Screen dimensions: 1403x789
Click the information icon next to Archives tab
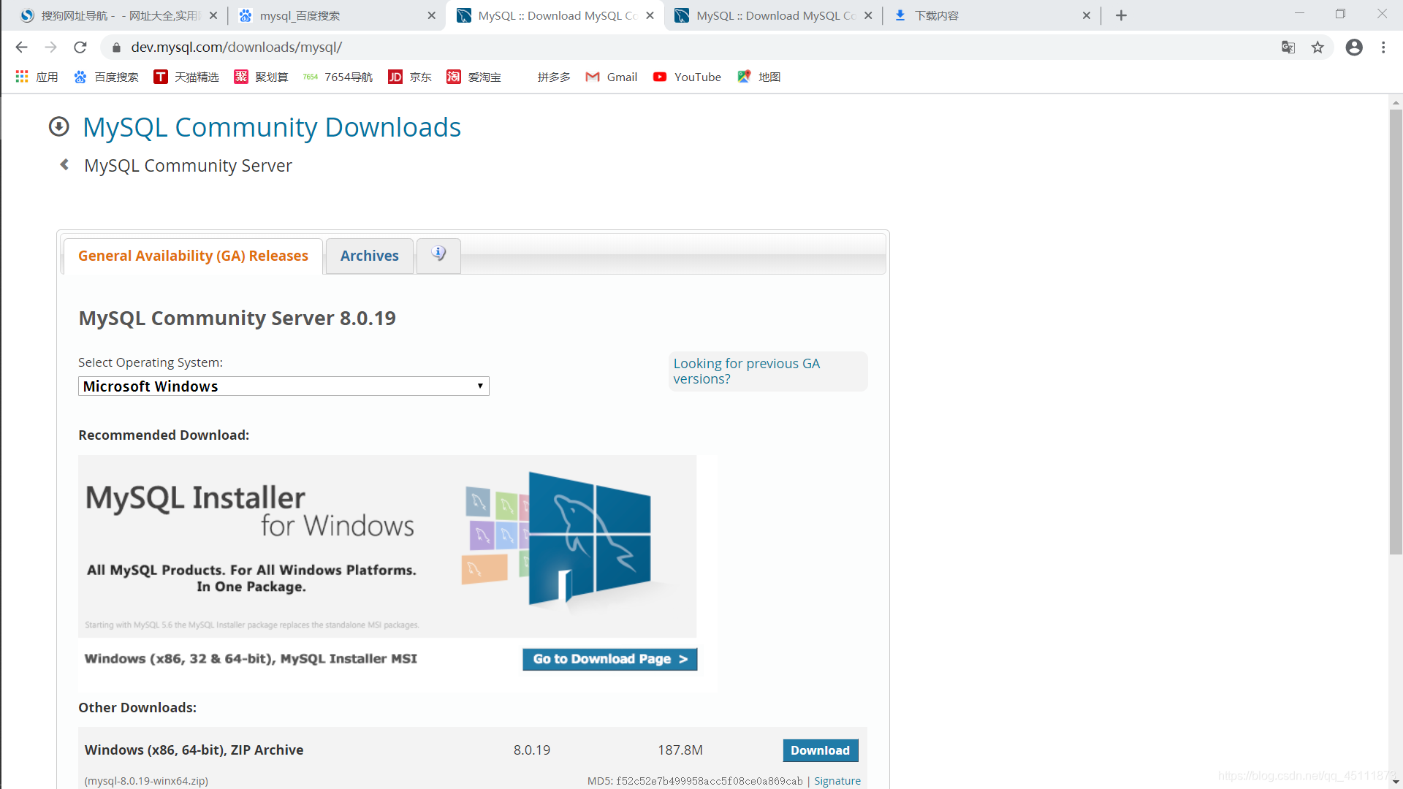(x=438, y=254)
